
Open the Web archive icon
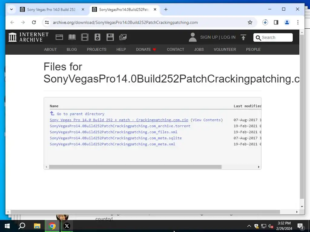tap(59, 37)
